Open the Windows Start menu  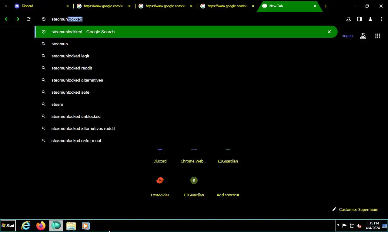click(x=8, y=226)
